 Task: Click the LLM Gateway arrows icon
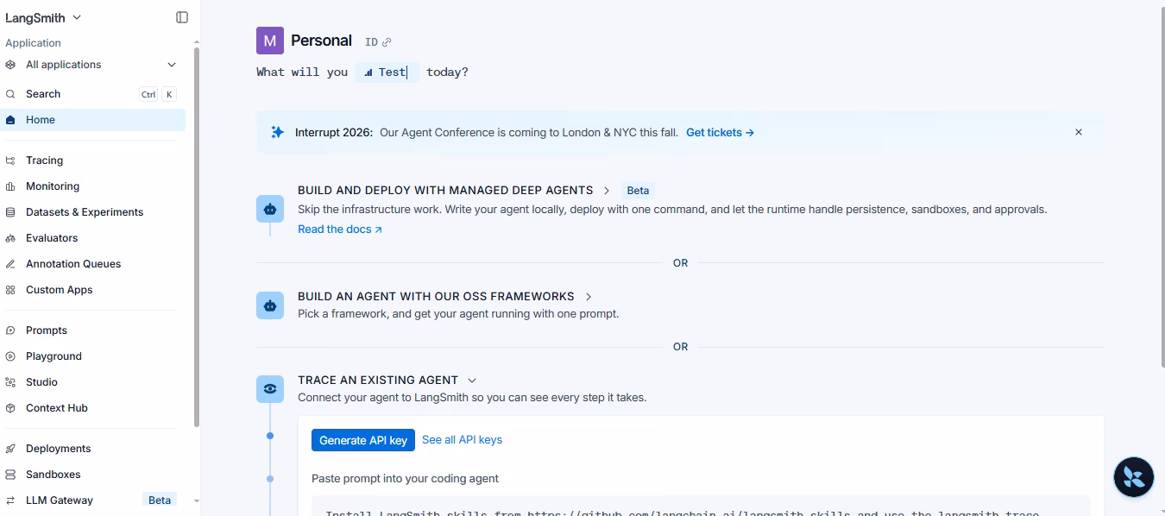tap(10, 500)
